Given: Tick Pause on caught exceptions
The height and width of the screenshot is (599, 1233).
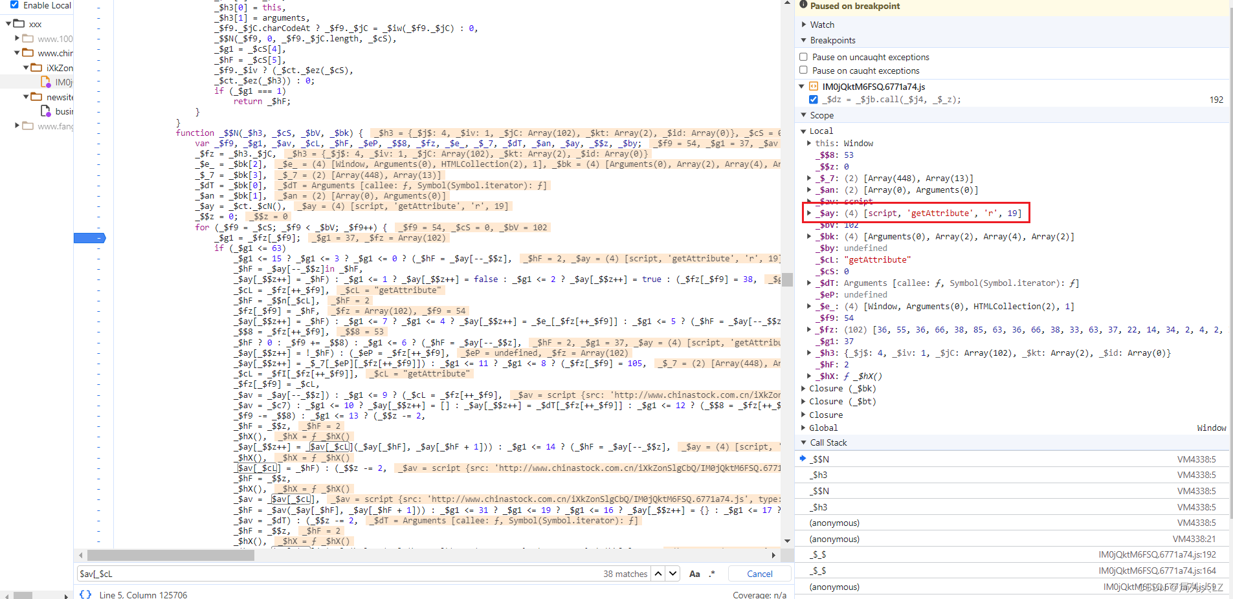Looking at the screenshot, I should click(803, 70).
